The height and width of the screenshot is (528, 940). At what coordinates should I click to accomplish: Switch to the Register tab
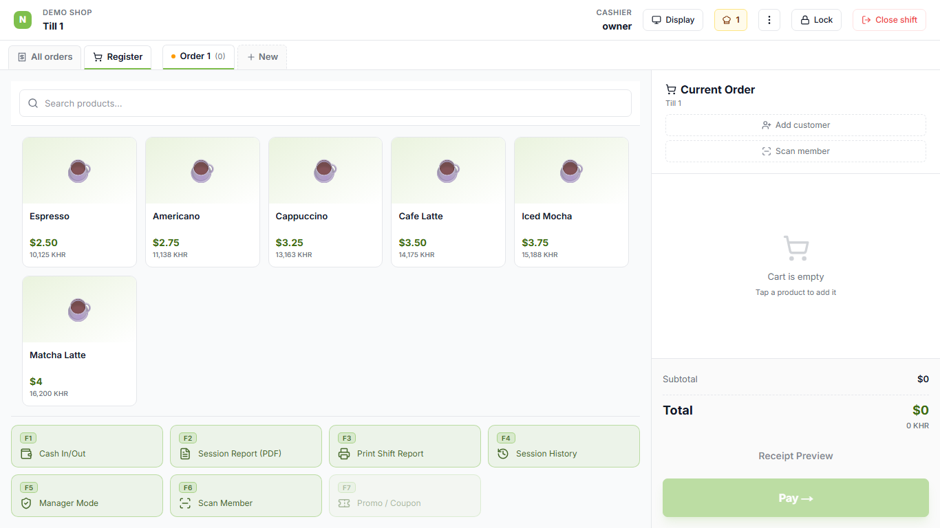click(x=118, y=57)
